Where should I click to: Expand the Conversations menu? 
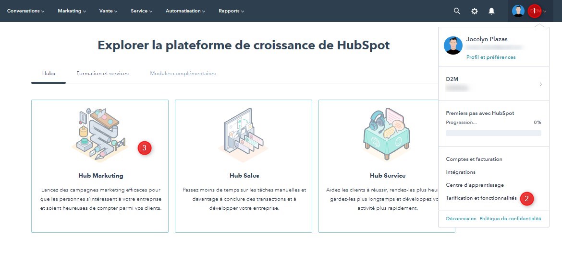pyautogui.click(x=26, y=11)
